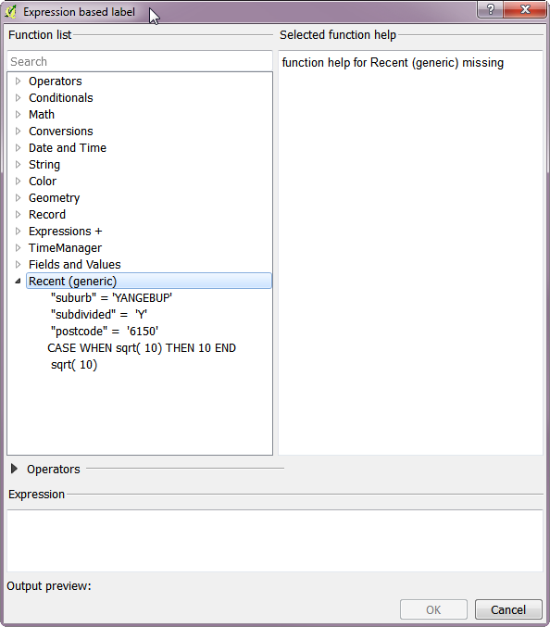This screenshot has width=550, height=627.
Task: Click inside the Expression text box
Action: tap(275, 541)
